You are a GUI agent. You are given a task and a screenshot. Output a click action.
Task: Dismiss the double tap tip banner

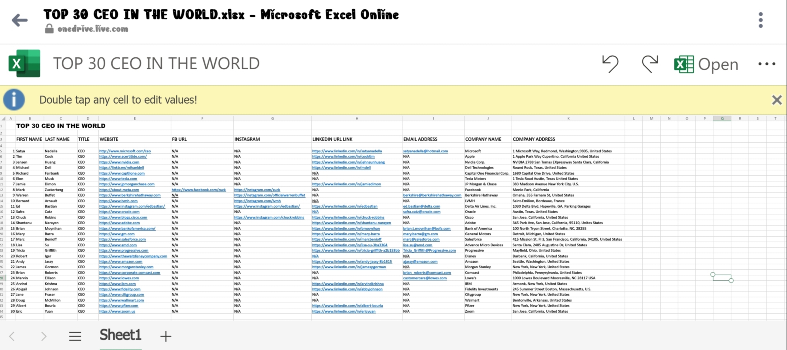pyautogui.click(x=777, y=100)
